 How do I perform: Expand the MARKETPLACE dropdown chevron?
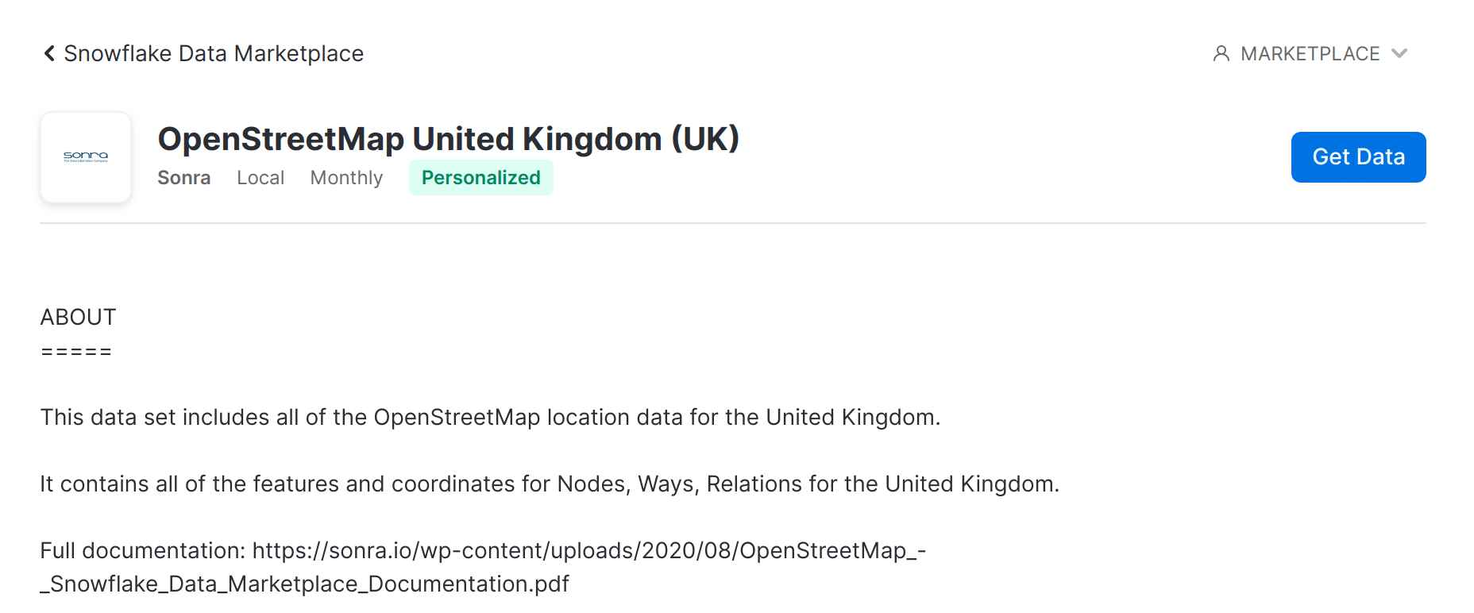pos(1399,53)
